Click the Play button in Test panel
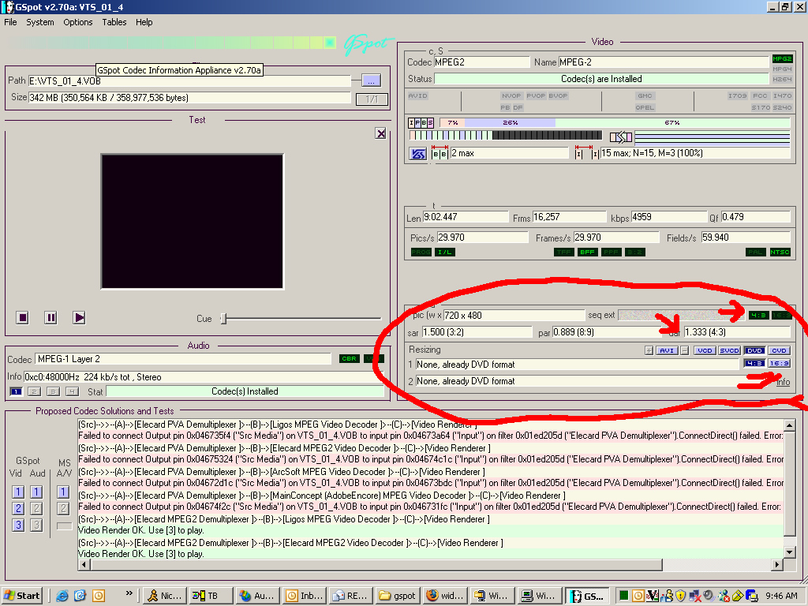 (x=79, y=317)
